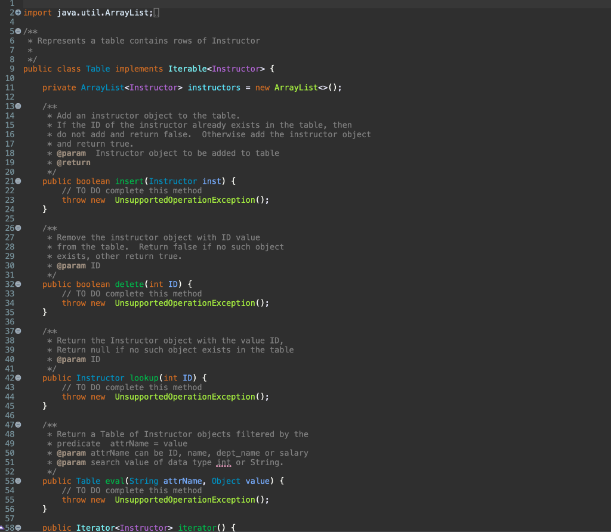This screenshot has height=532, width=611.
Task: Collapse the lookup method's Javadoc on line 37
Action: click(18, 331)
